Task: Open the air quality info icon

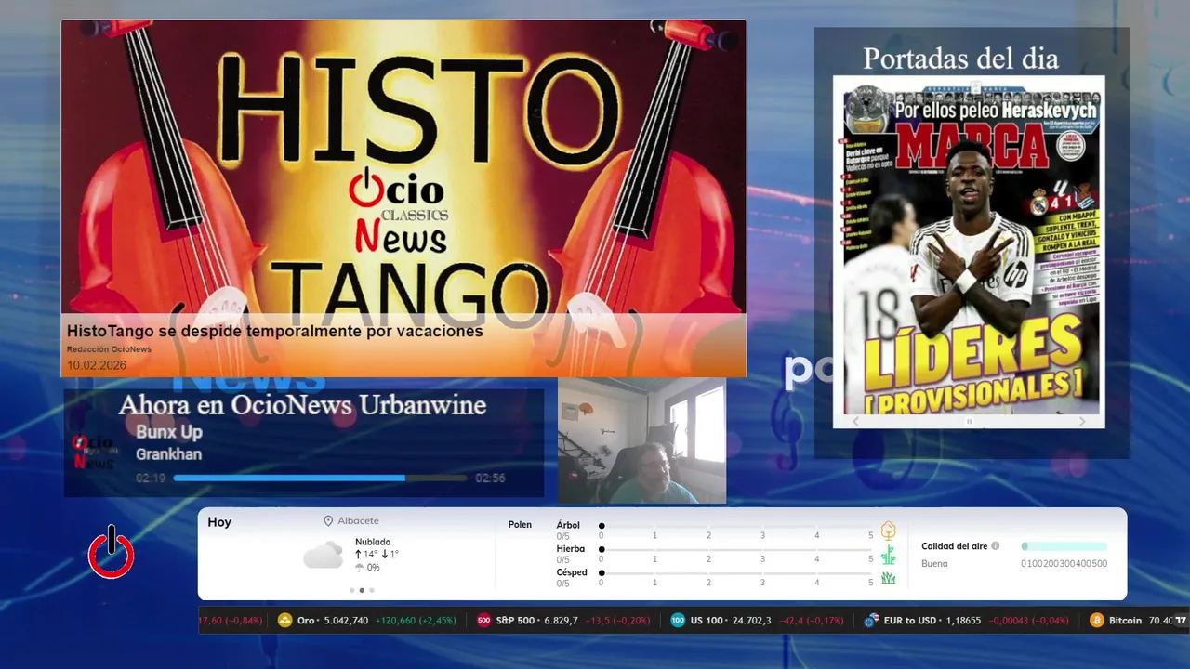Action: [996, 546]
